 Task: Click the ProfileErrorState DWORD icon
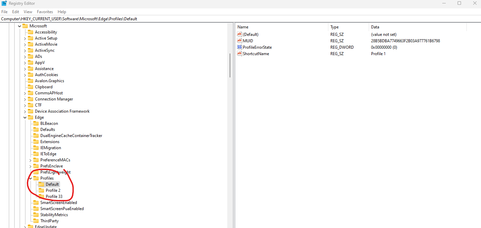coord(239,47)
